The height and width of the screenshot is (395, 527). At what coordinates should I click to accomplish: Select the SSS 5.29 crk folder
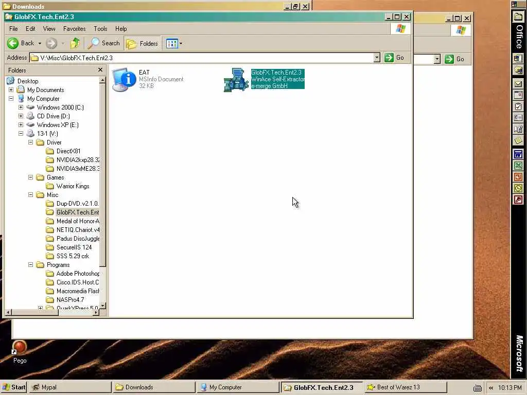click(x=73, y=256)
